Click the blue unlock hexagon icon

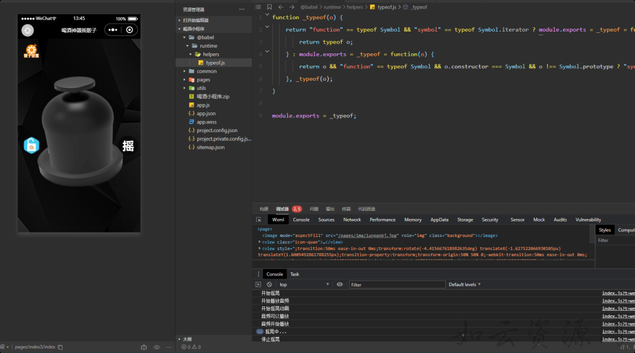pyautogui.click(x=31, y=145)
